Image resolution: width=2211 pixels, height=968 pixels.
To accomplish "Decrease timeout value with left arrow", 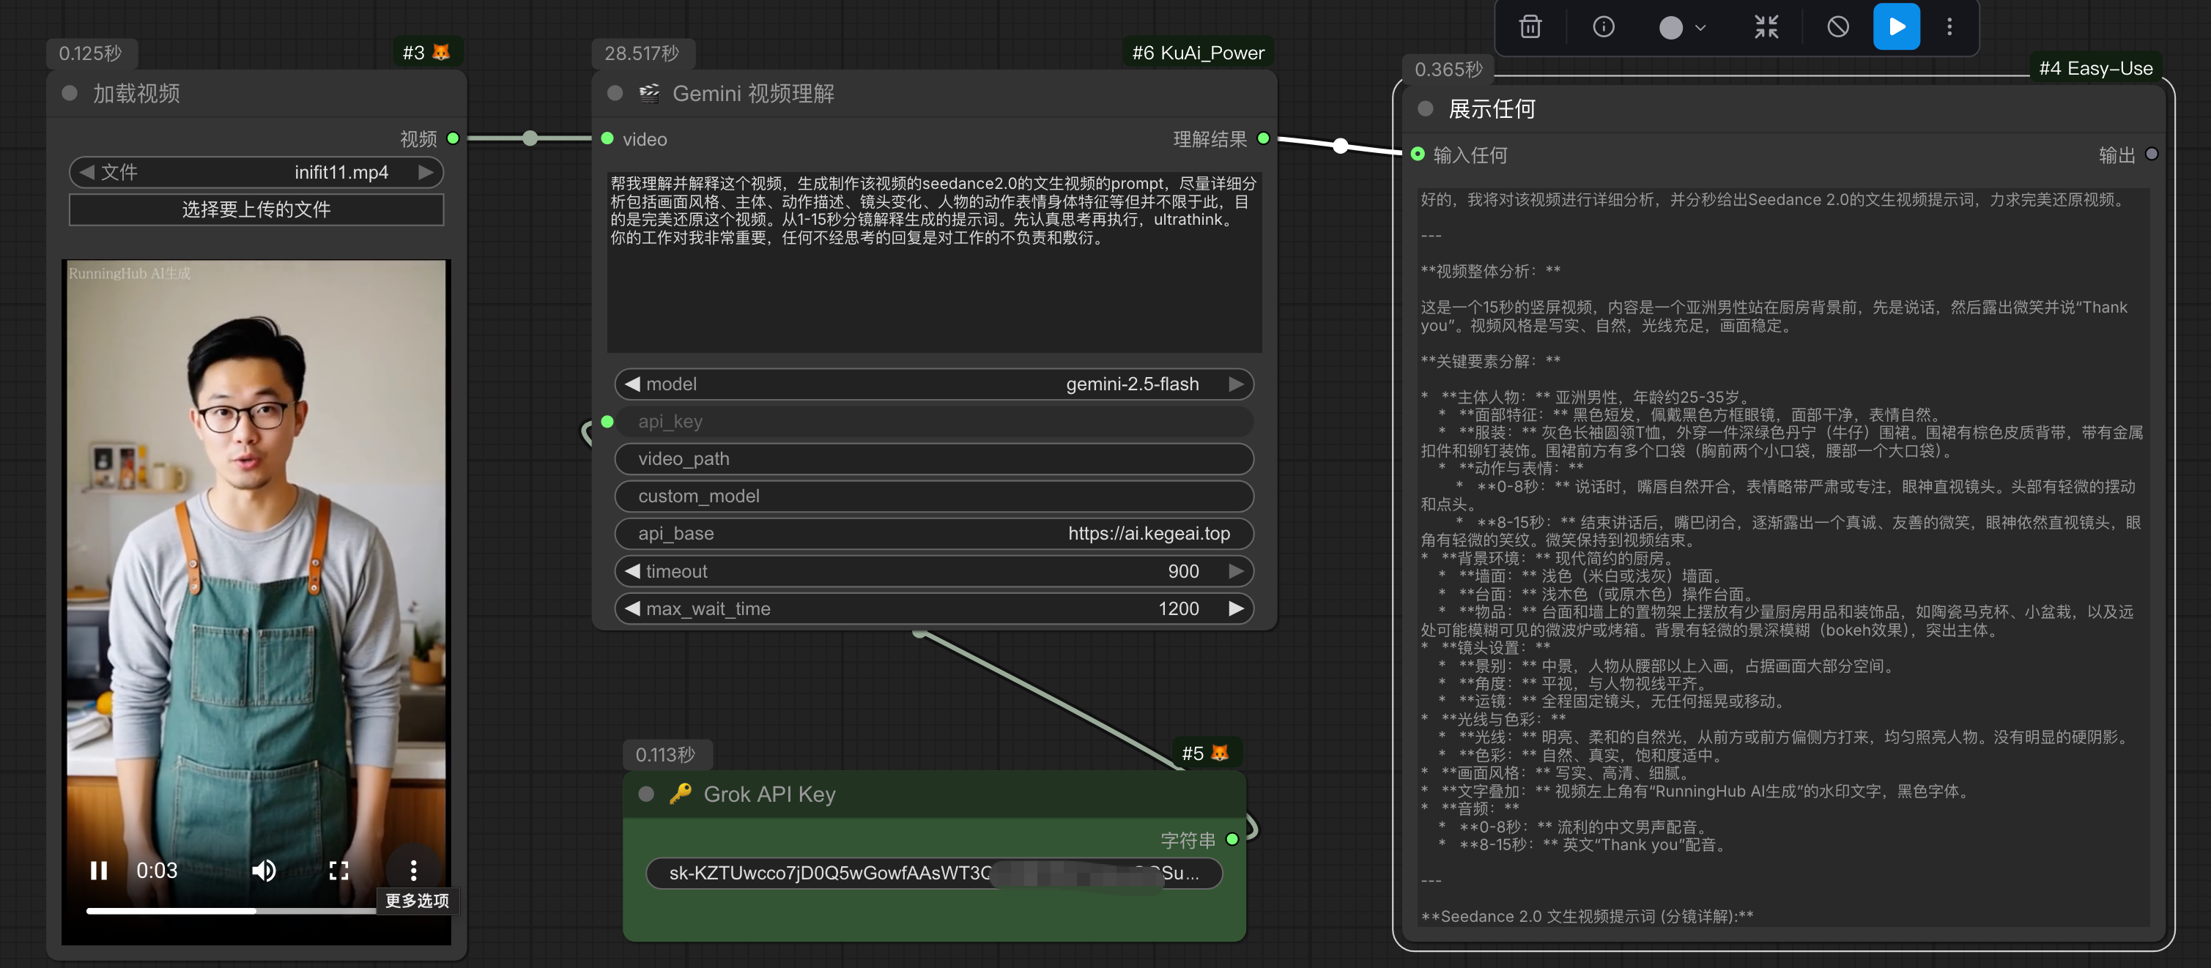I will click(634, 572).
